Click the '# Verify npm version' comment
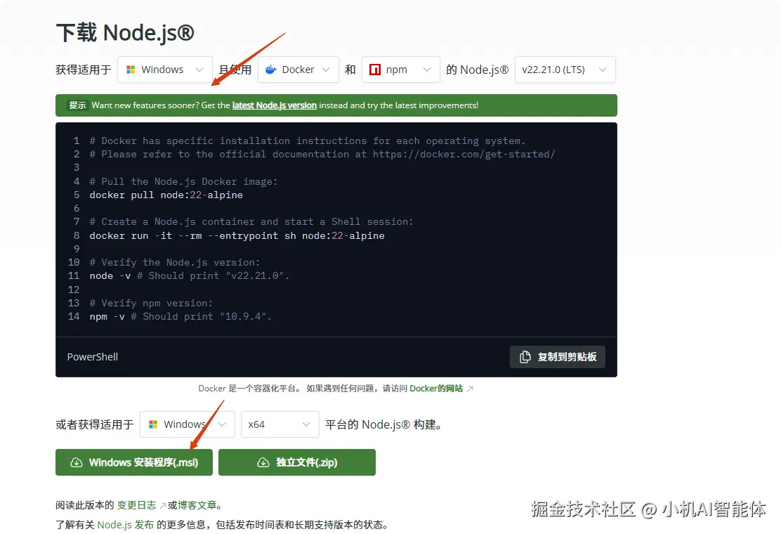The width and height of the screenshot is (781, 534). [x=151, y=303]
